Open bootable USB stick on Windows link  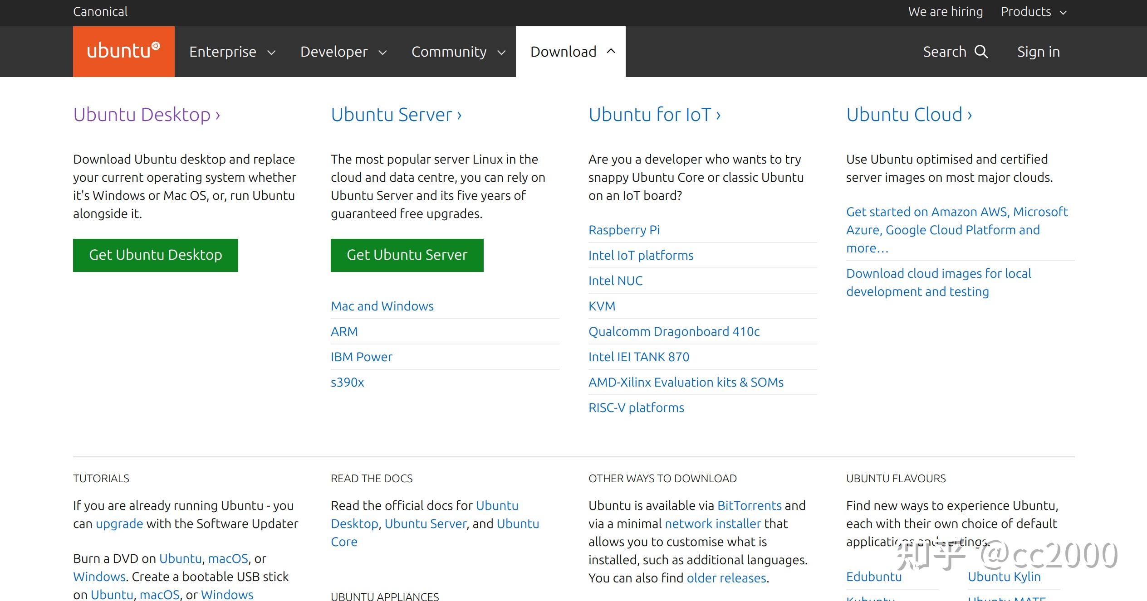227,595
